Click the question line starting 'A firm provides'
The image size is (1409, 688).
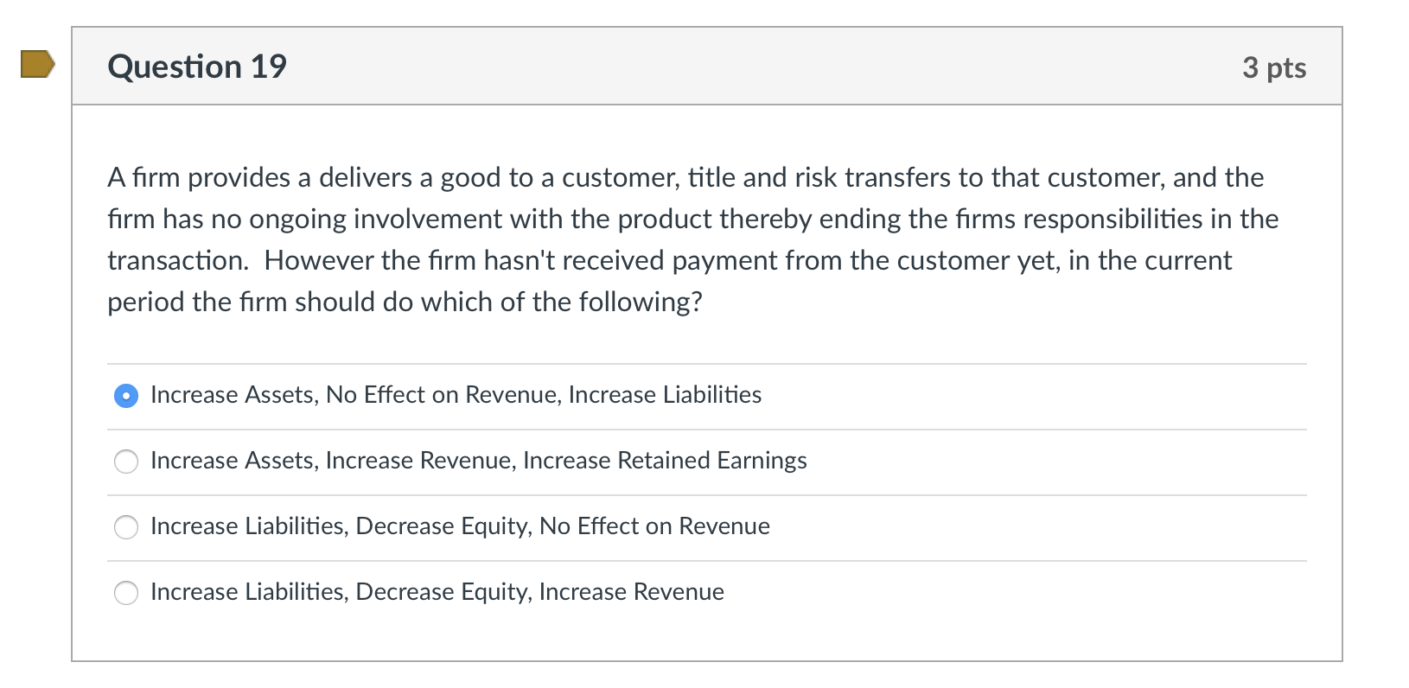pyautogui.click(x=685, y=178)
